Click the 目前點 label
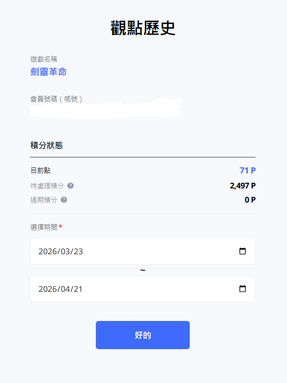Viewport: 287px width, 383px height. point(40,171)
